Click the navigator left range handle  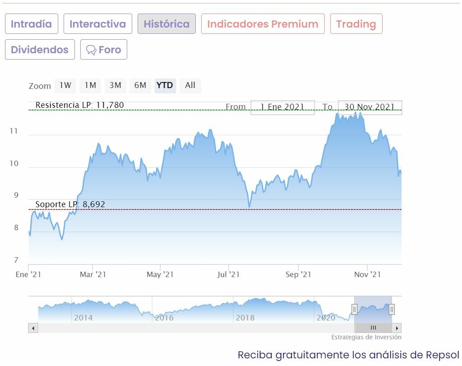coord(355,309)
